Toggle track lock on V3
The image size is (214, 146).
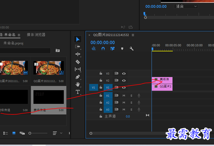(x=101, y=73)
